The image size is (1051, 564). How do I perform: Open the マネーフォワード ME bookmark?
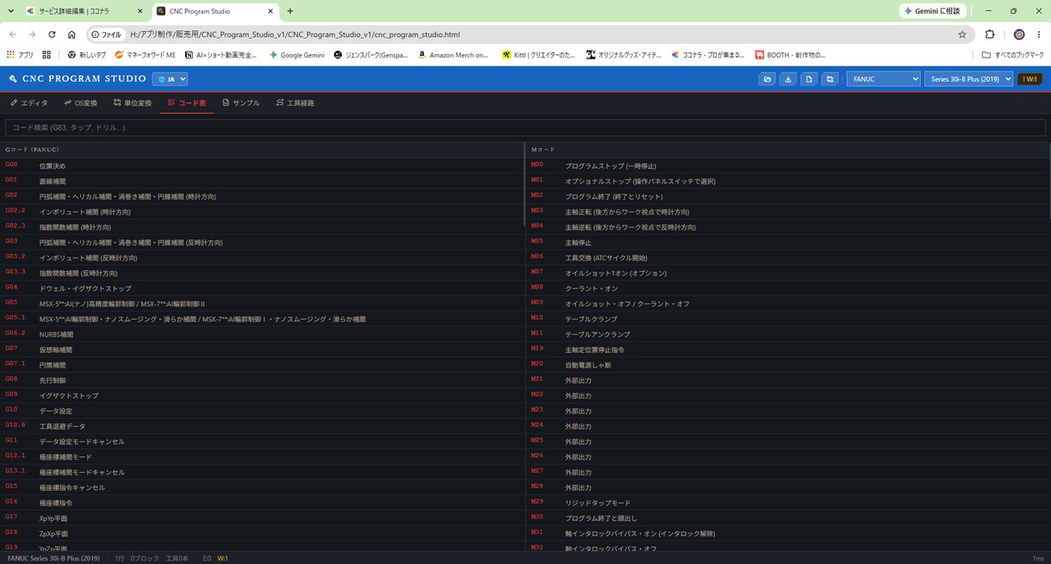145,54
